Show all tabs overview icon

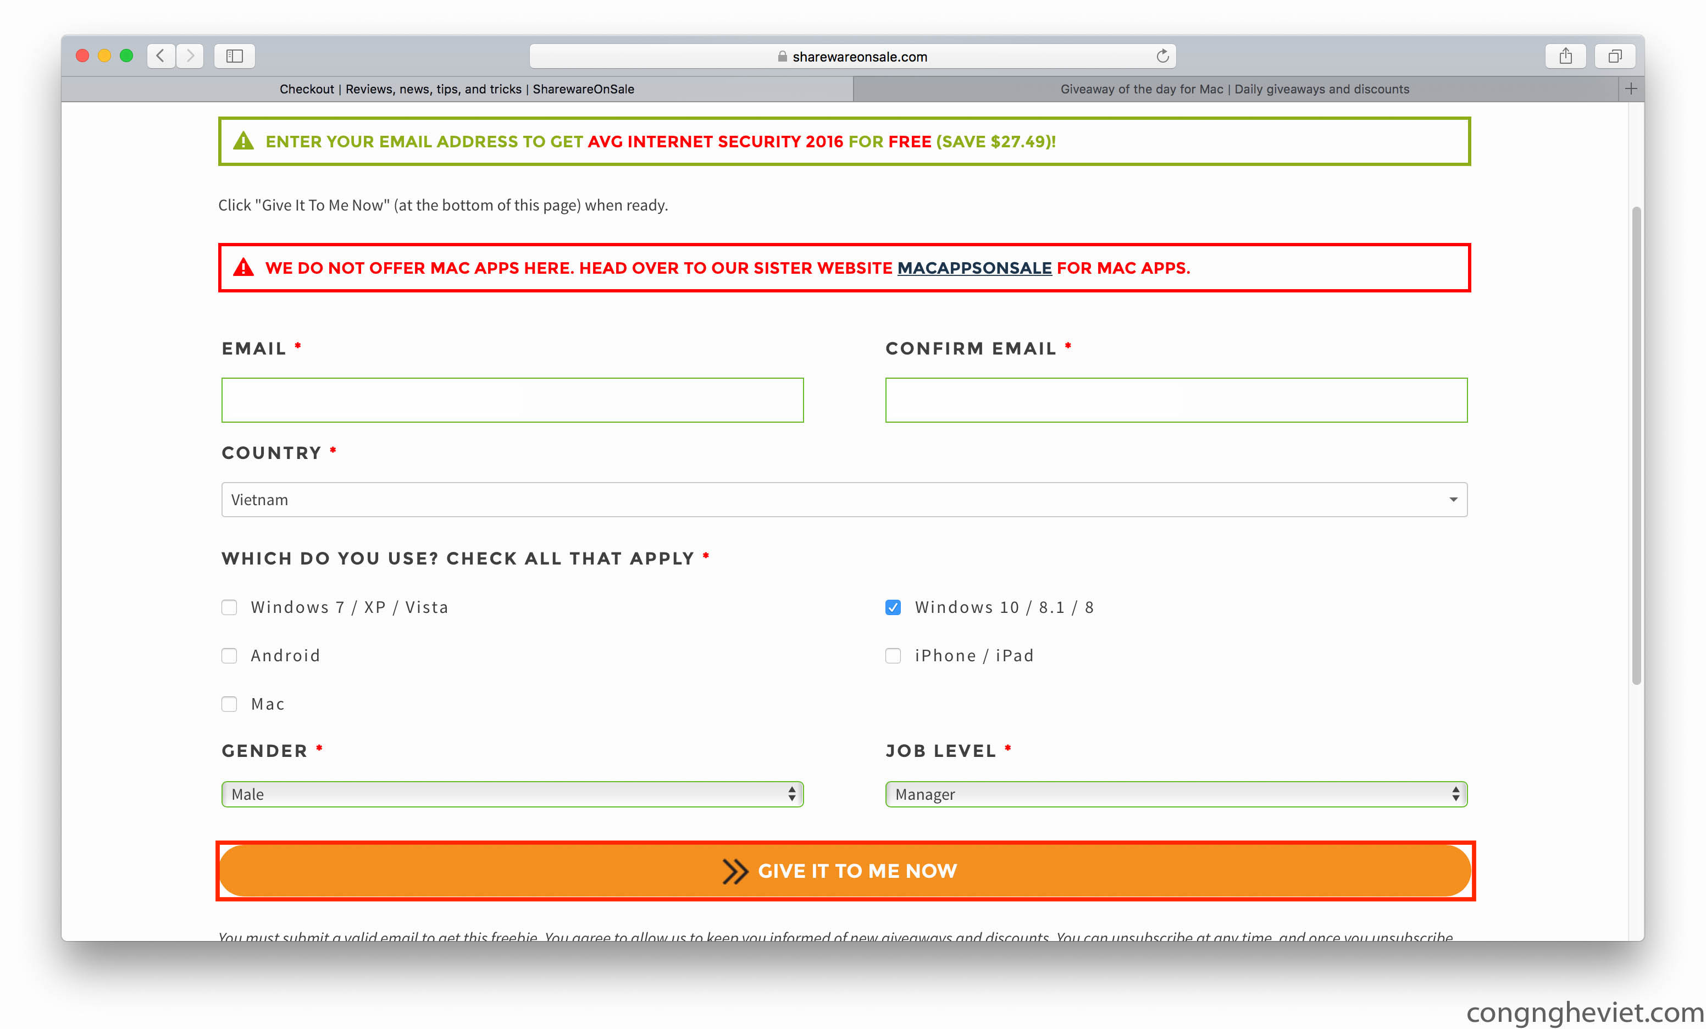tap(1615, 56)
